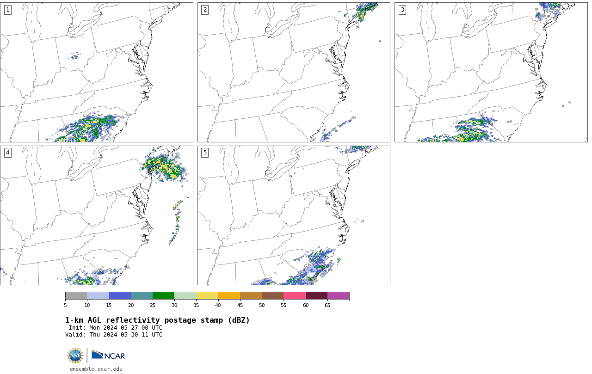Click the number 5 panel label
Screen dimensions: 592x374
(205, 153)
